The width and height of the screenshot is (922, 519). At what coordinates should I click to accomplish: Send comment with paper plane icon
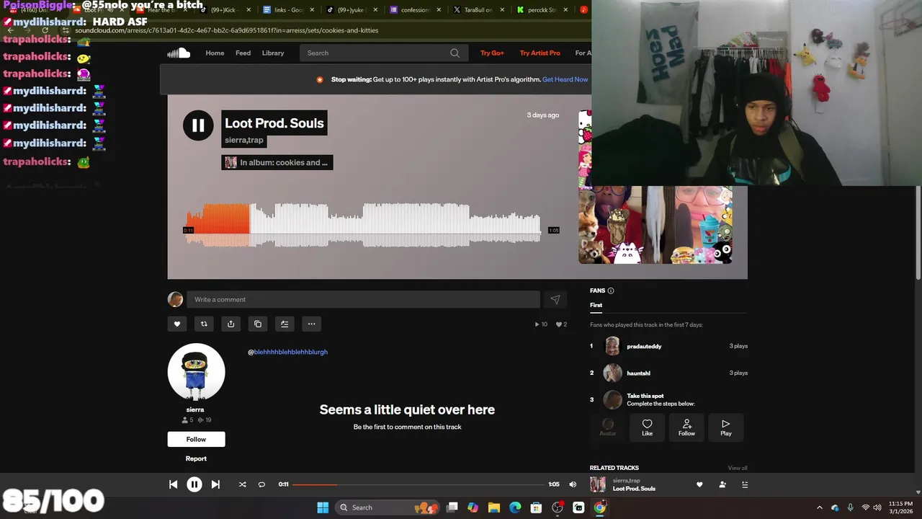point(555,299)
